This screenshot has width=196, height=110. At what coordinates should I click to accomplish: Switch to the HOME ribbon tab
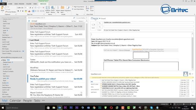click(10, 4)
